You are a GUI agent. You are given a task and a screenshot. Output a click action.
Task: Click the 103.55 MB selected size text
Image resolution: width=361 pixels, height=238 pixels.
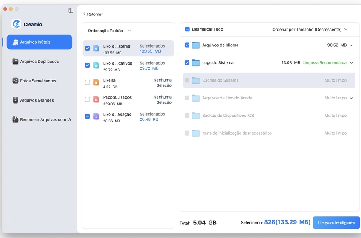point(150,51)
